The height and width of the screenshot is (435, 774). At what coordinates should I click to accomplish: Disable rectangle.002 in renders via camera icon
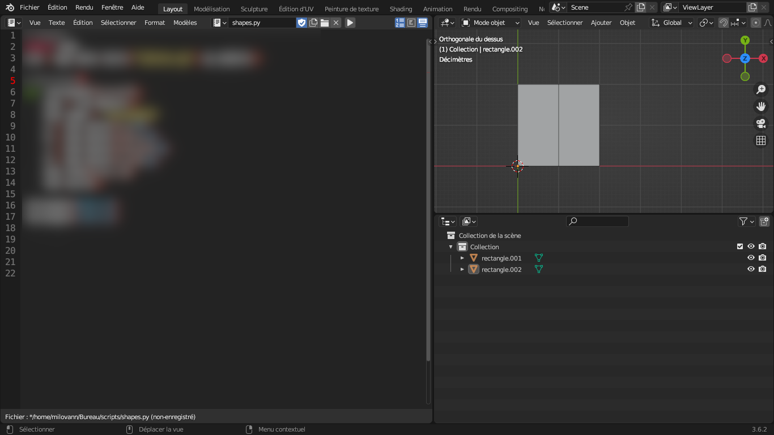[x=762, y=269]
